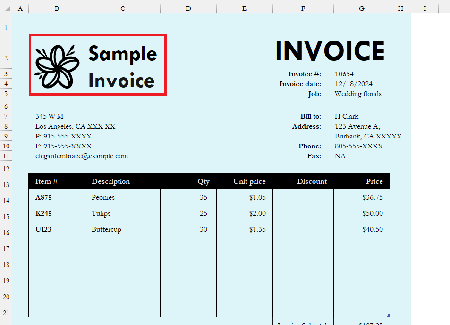Select column C header
The image size is (450, 325).
click(123, 8)
